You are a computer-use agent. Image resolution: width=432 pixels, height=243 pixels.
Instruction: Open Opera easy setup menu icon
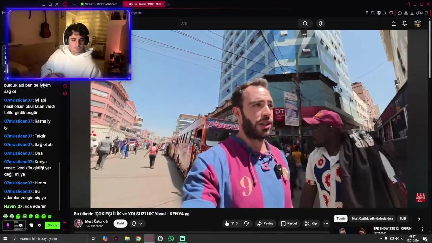(427, 13)
